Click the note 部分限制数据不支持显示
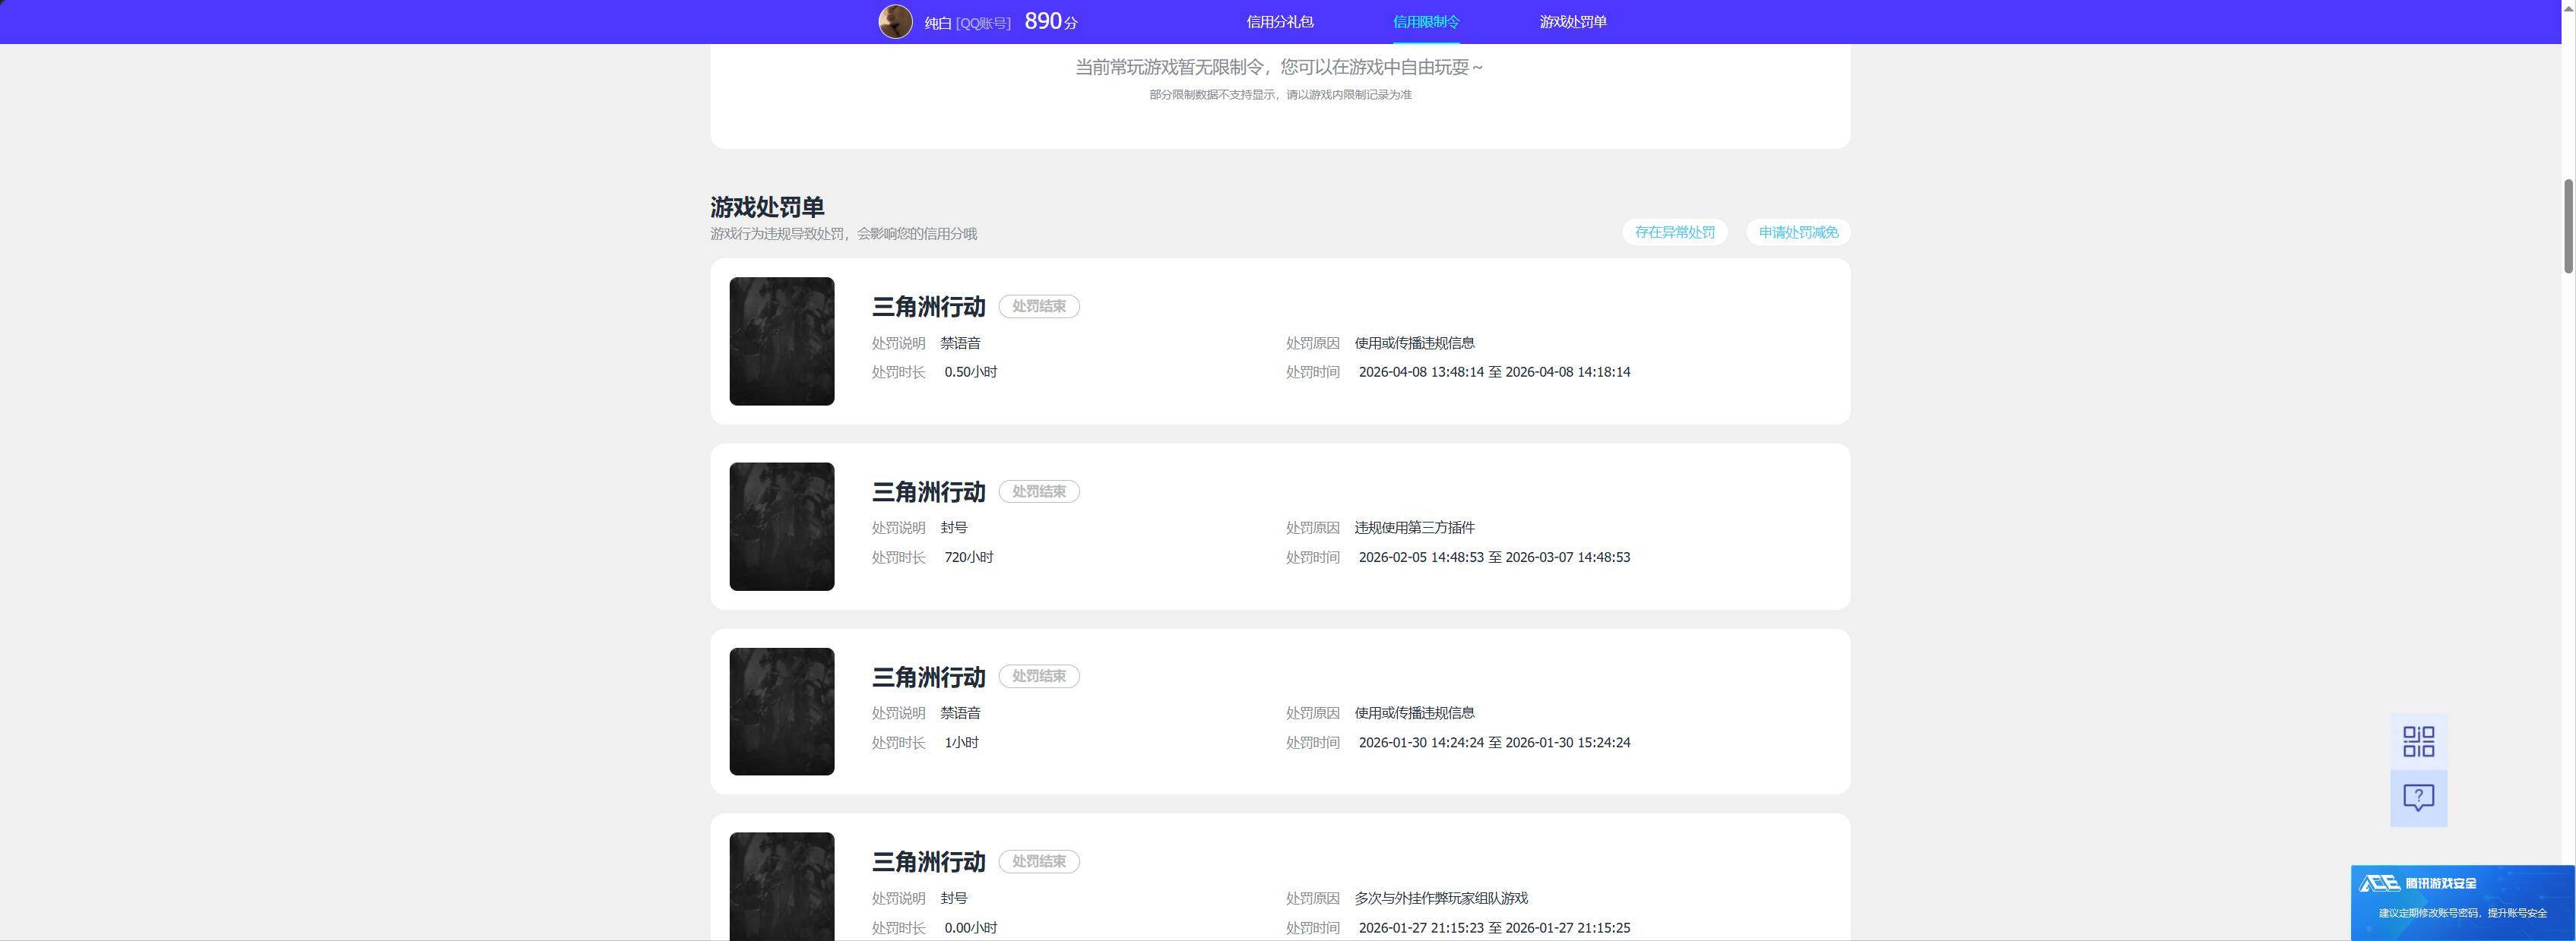The image size is (2576, 941). (x=1280, y=95)
